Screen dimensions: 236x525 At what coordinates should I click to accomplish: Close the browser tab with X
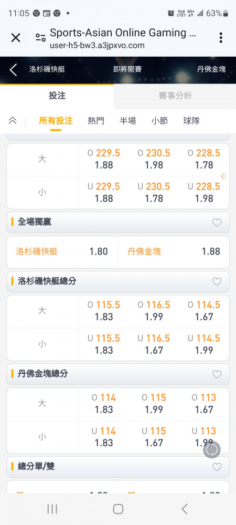coord(16,38)
